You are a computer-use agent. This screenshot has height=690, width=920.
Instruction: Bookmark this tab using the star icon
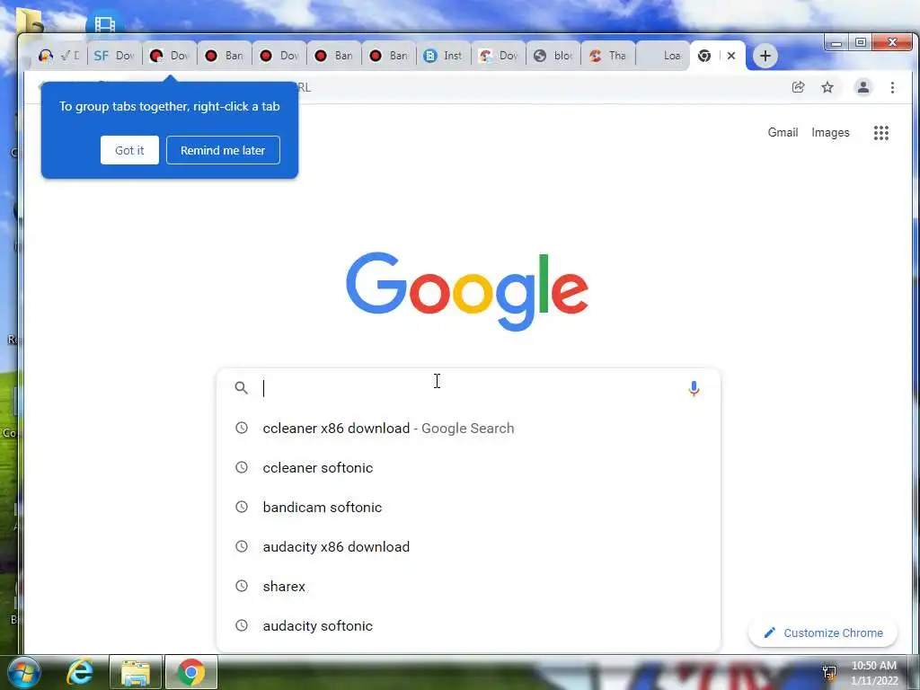[x=827, y=87]
